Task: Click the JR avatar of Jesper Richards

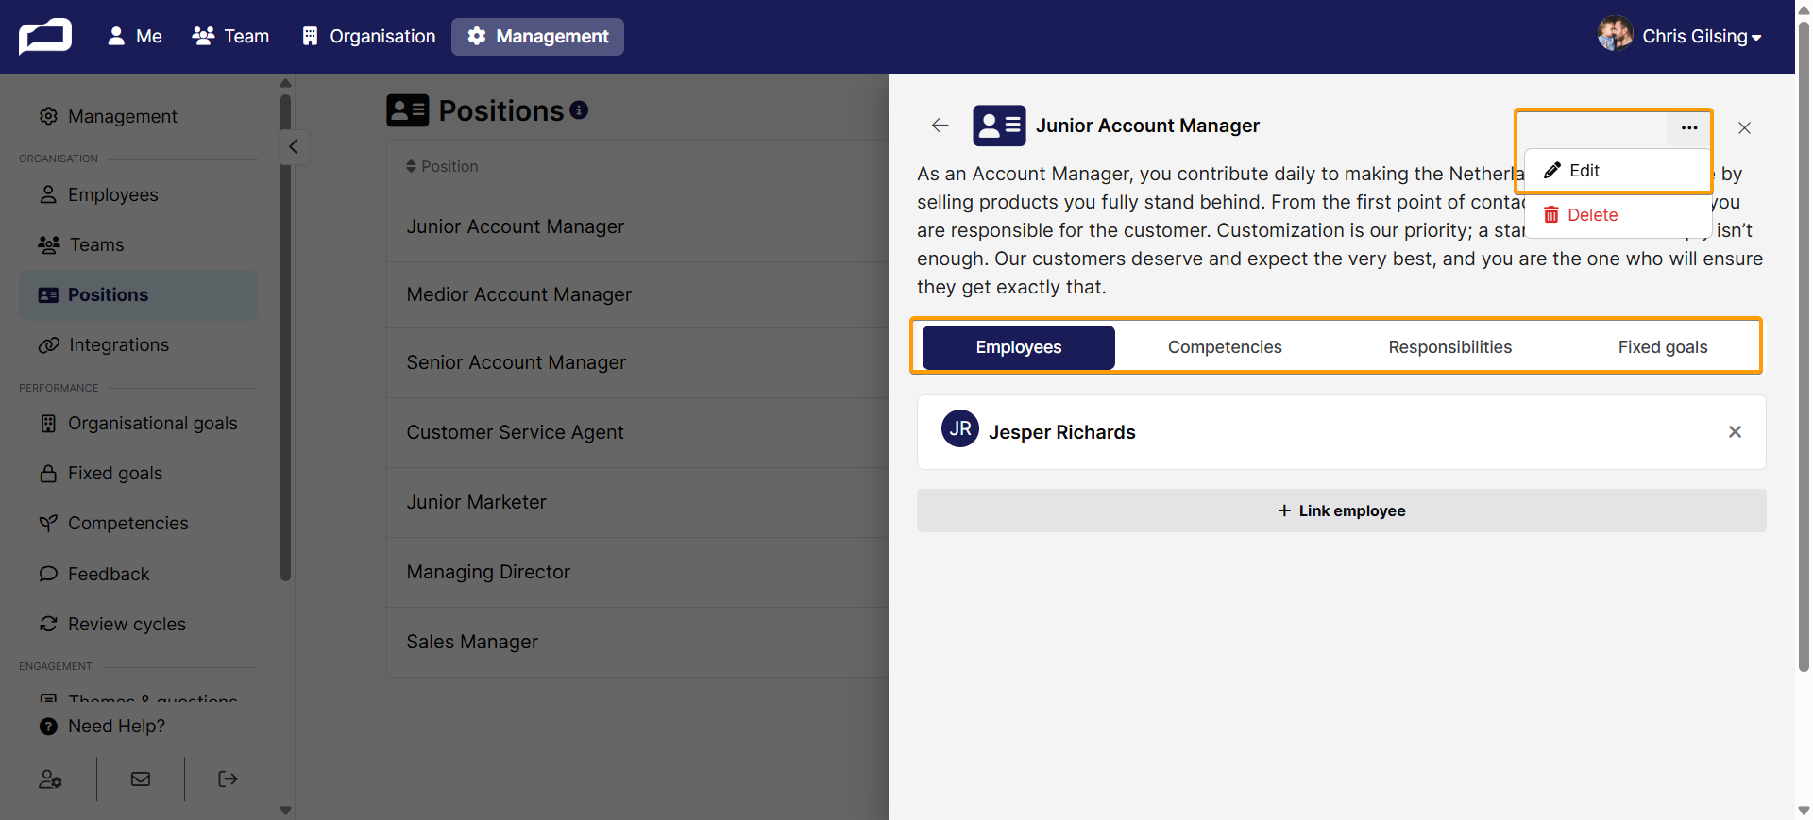Action: tap(960, 428)
